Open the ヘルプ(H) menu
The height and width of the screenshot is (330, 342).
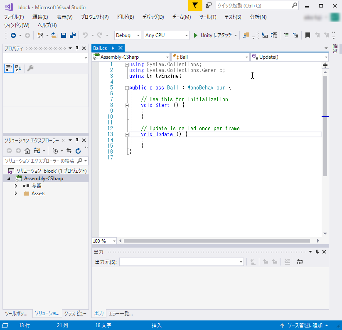[x=47, y=25]
